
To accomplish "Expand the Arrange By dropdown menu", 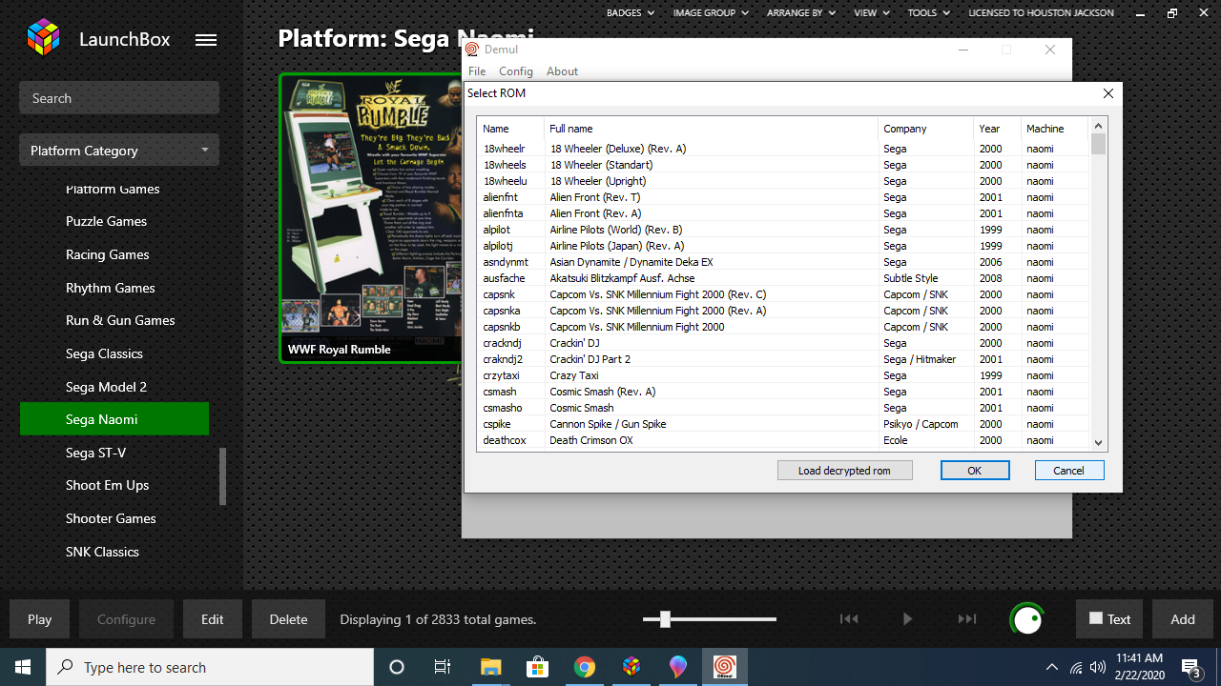I will pos(800,13).
